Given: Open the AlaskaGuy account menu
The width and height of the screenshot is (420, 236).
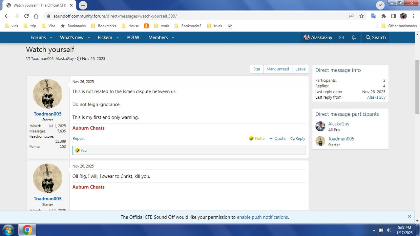Looking at the screenshot, I should 318,37.
